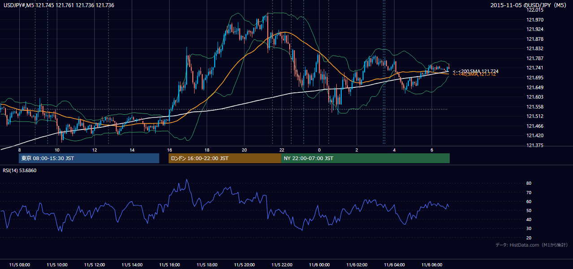
Task: Click hour label 16 under the price chart
Action: (169, 150)
